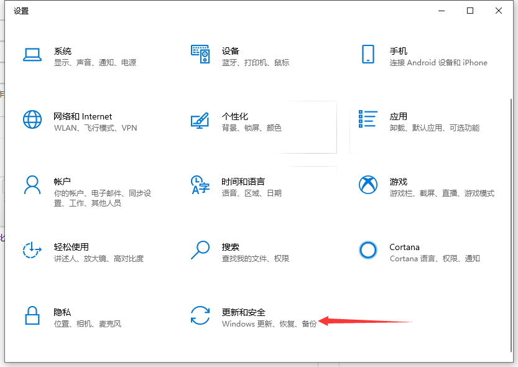
Task: Click the 时间和语言 clock icon
Action: 200,185
